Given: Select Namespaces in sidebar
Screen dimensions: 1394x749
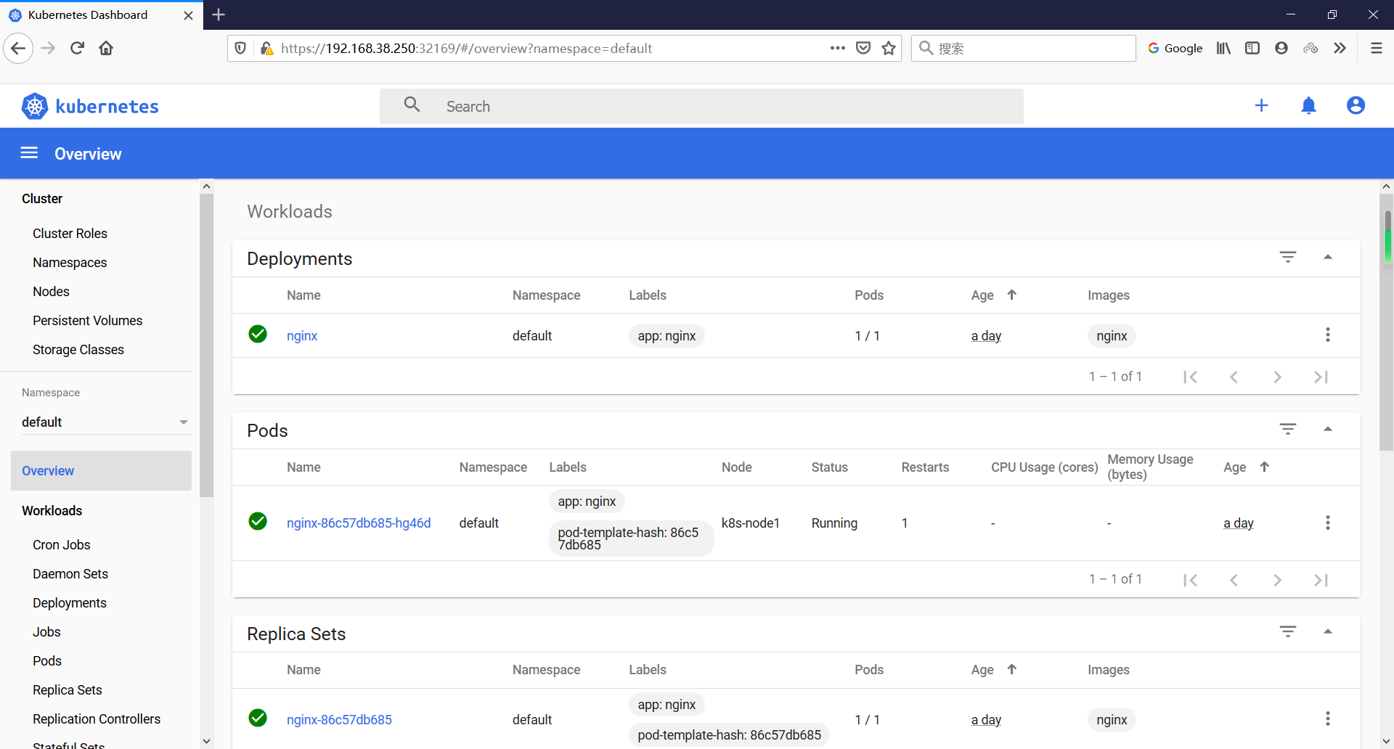Looking at the screenshot, I should click(70, 262).
